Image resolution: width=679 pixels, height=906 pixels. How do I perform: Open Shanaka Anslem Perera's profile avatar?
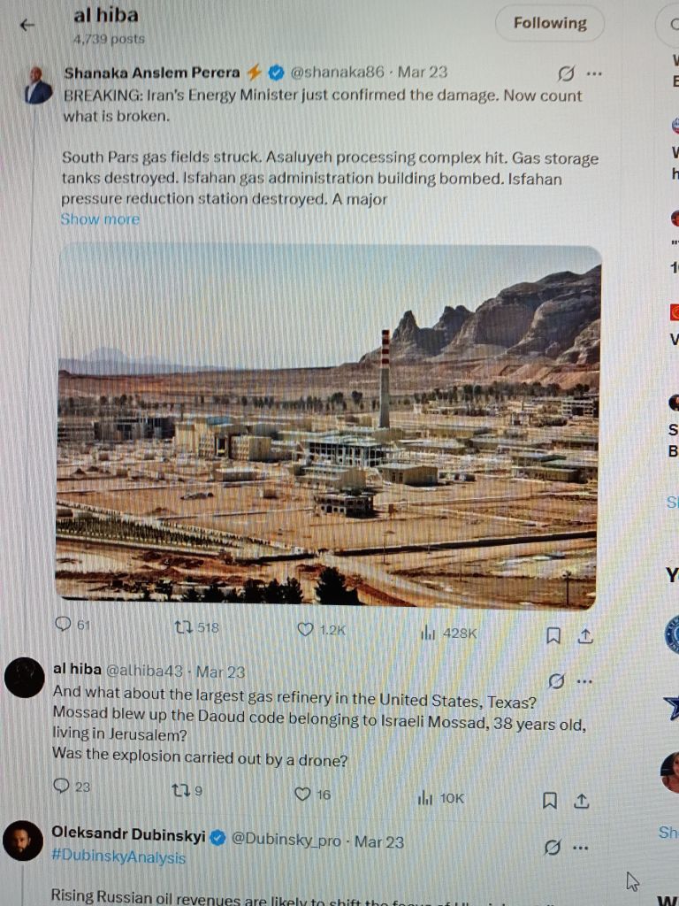tap(38, 86)
